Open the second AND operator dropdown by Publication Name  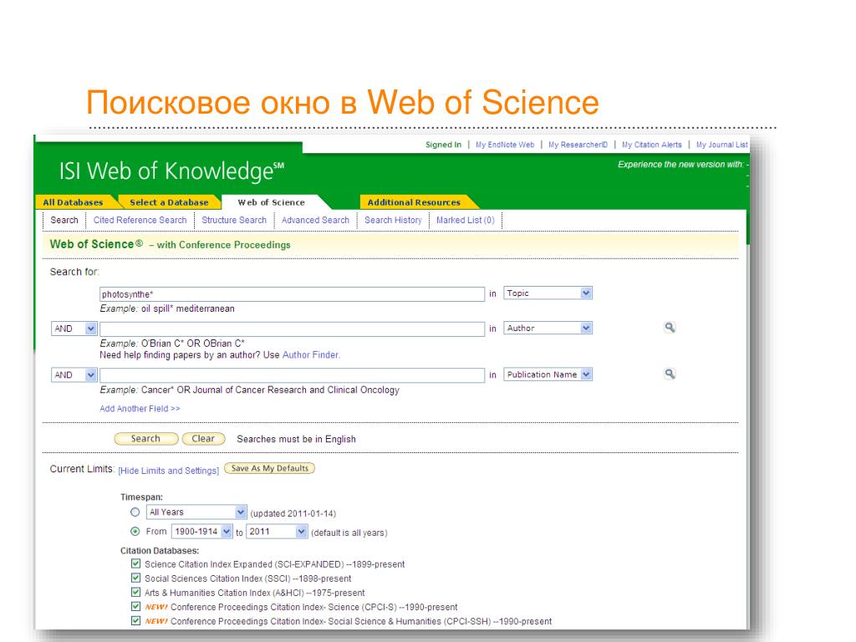pyautogui.click(x=74, y=375)
